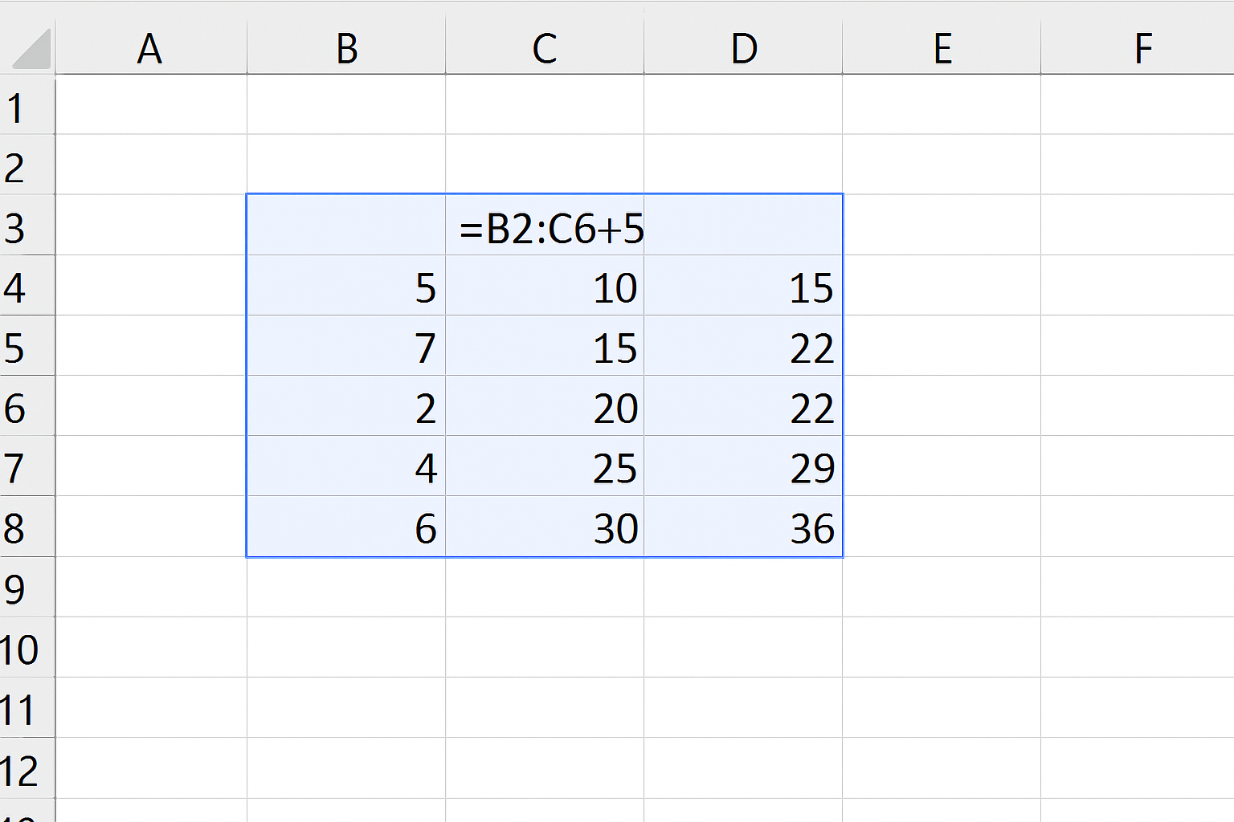This screenshot has height=822, width=1234.
Task: Select column C header
Action: [545, 48]
